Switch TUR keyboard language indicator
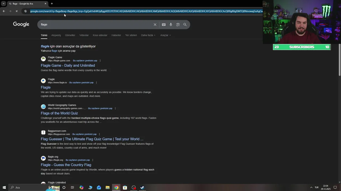The height and width of the screenshot is (191, 341). pos(316,188)
